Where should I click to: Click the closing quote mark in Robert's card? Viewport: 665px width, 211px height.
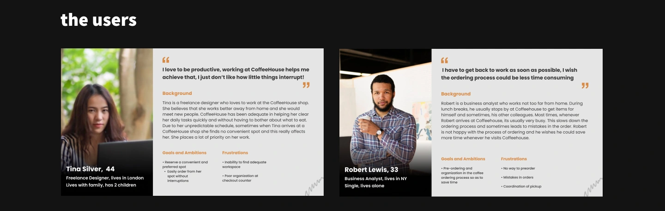coord(585,85)
